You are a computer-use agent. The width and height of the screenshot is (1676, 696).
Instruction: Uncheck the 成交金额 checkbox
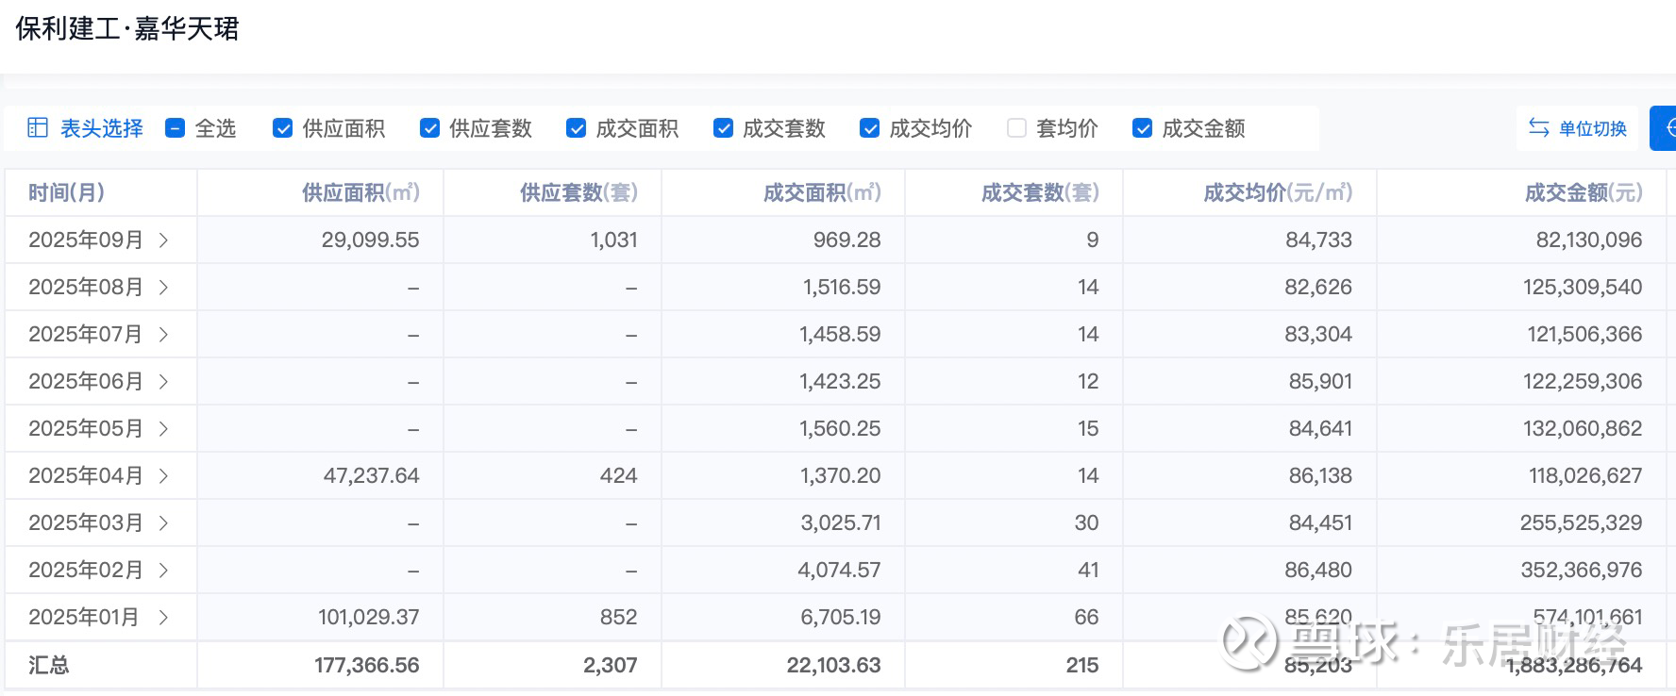(1142, 128)
